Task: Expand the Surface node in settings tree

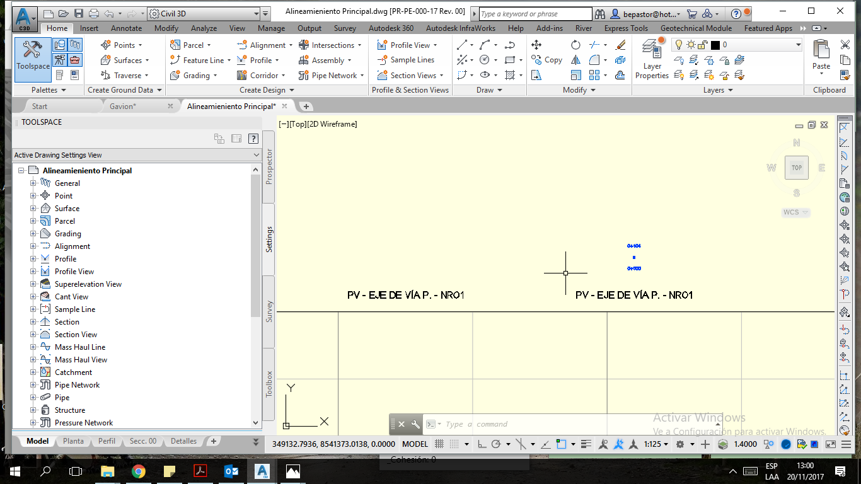Action: click(33, 209)
